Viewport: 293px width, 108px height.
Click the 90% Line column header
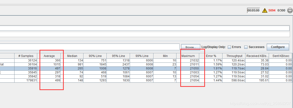click(x=95, y=56)
